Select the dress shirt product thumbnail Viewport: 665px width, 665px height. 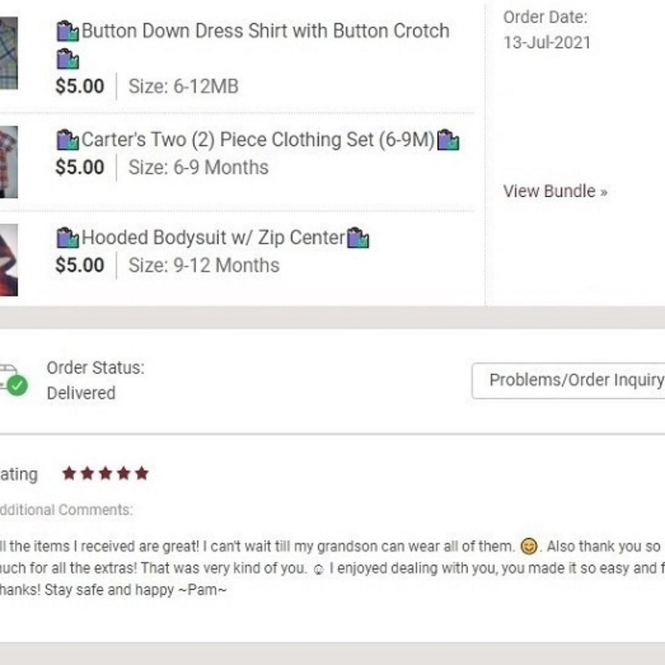point(8,53)
